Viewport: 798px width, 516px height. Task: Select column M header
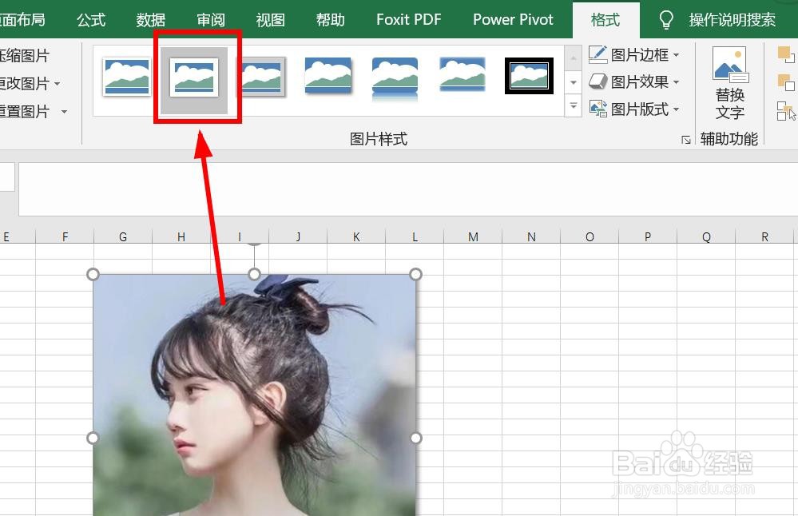[x=473, y=236]
